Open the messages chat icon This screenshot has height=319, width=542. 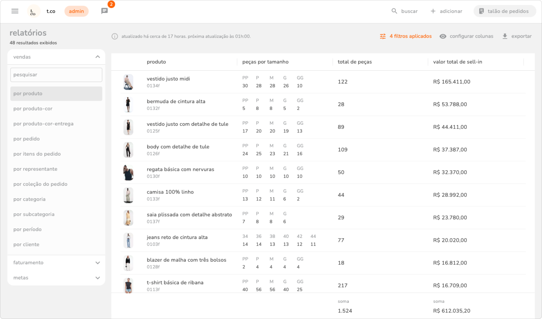[x=104, y=11]
